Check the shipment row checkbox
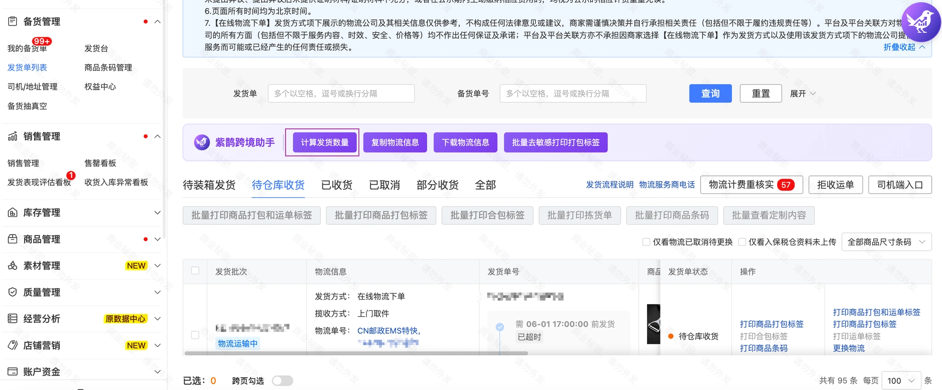The height and width of the screenshot is (390, 942). [x=195, y=335]
